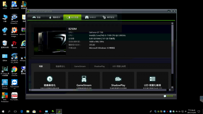Viewport: 203px width, 114px height.
Task: Select the USER folder desktop icon
Action: pos(5,5)
